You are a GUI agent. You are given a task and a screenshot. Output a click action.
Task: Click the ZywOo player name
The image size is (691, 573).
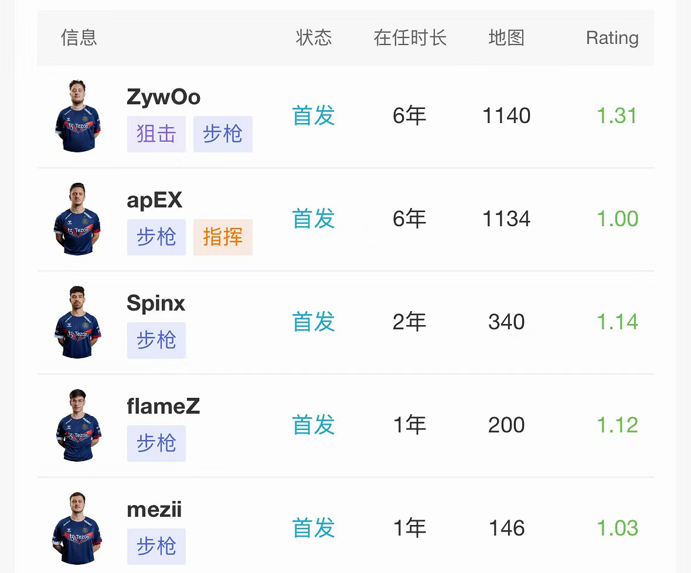pyautogui.click(x=164, y=97)
